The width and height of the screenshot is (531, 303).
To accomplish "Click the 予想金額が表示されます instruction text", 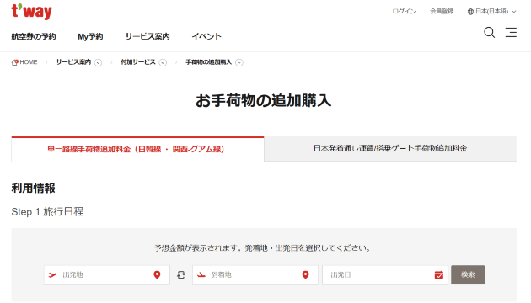I will pos(263,248).
